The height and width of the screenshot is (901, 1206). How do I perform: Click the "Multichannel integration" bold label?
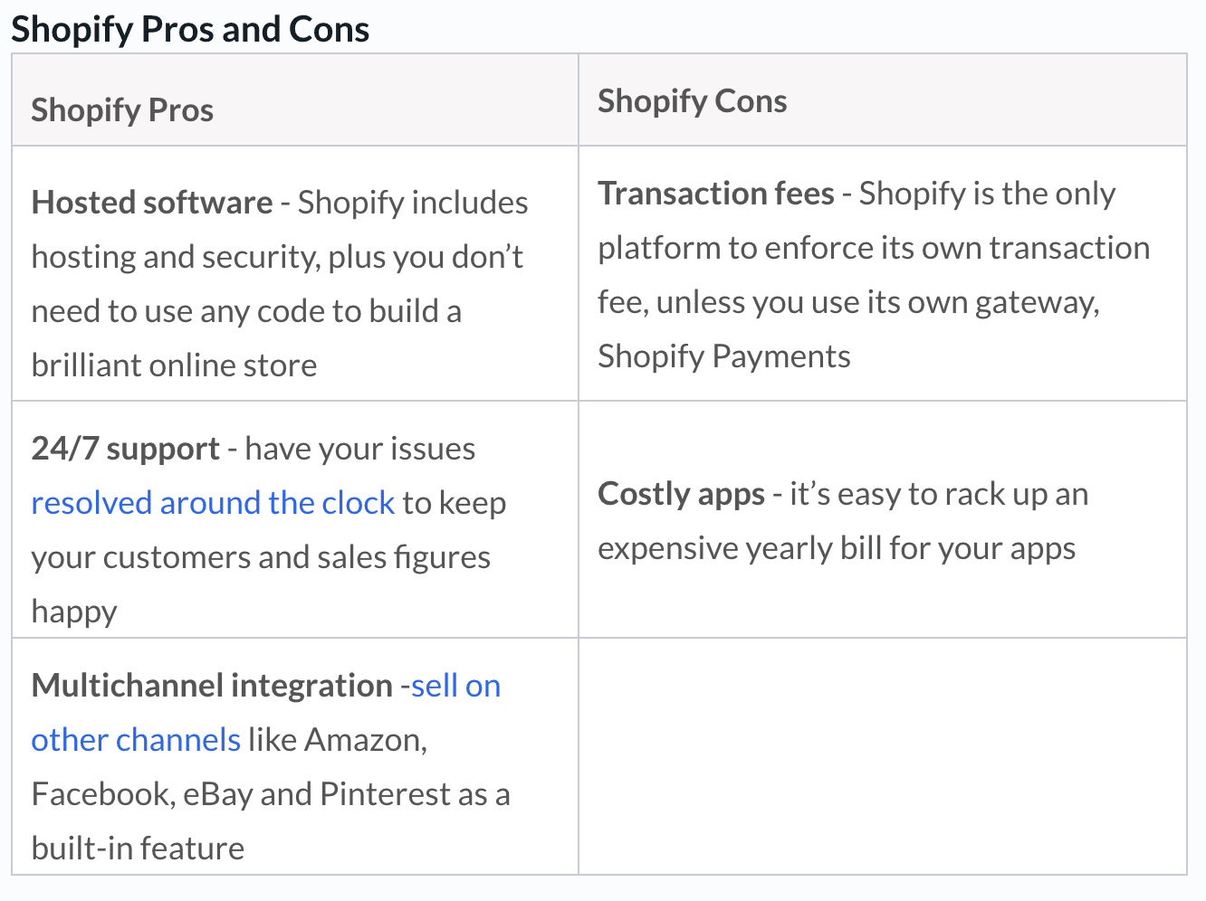click(x=212, y=686)
